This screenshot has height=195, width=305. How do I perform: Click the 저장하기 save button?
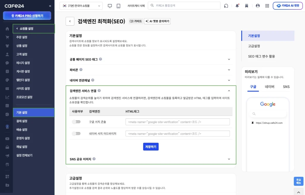pos(151,147)
